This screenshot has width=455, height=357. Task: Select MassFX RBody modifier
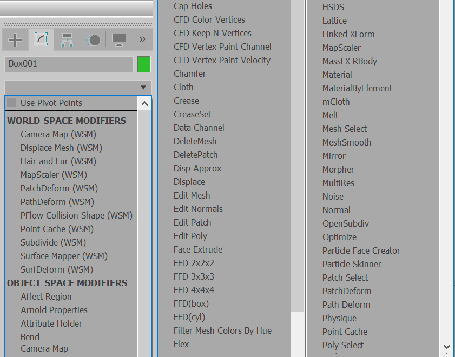pos(350,62)
